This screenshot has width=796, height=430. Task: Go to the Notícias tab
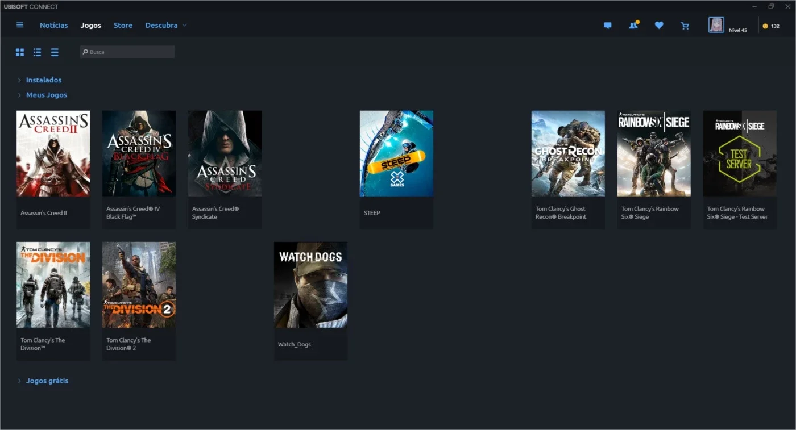tap(53, 25)
